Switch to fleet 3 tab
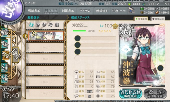This screenshot has width=170, height=102. (x=44, y=25)
